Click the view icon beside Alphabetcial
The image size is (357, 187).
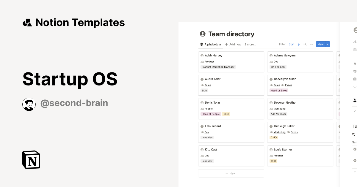201,44
